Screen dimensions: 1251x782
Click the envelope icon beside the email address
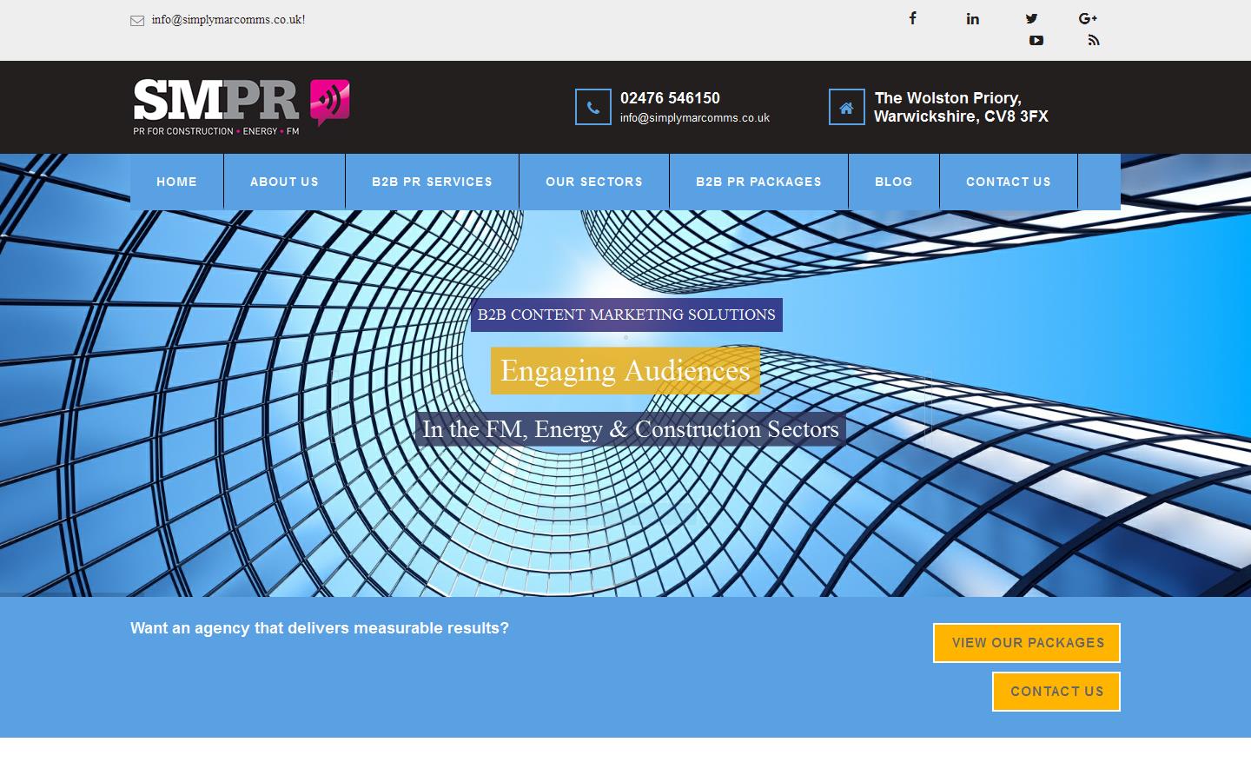[137, 19]
